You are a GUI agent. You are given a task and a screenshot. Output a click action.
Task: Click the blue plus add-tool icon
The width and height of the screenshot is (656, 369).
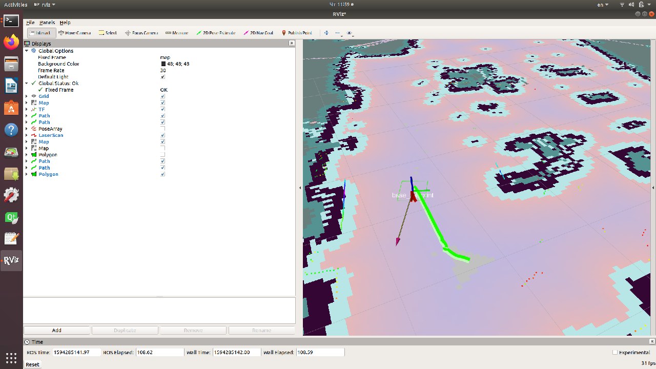pos(326,33)
